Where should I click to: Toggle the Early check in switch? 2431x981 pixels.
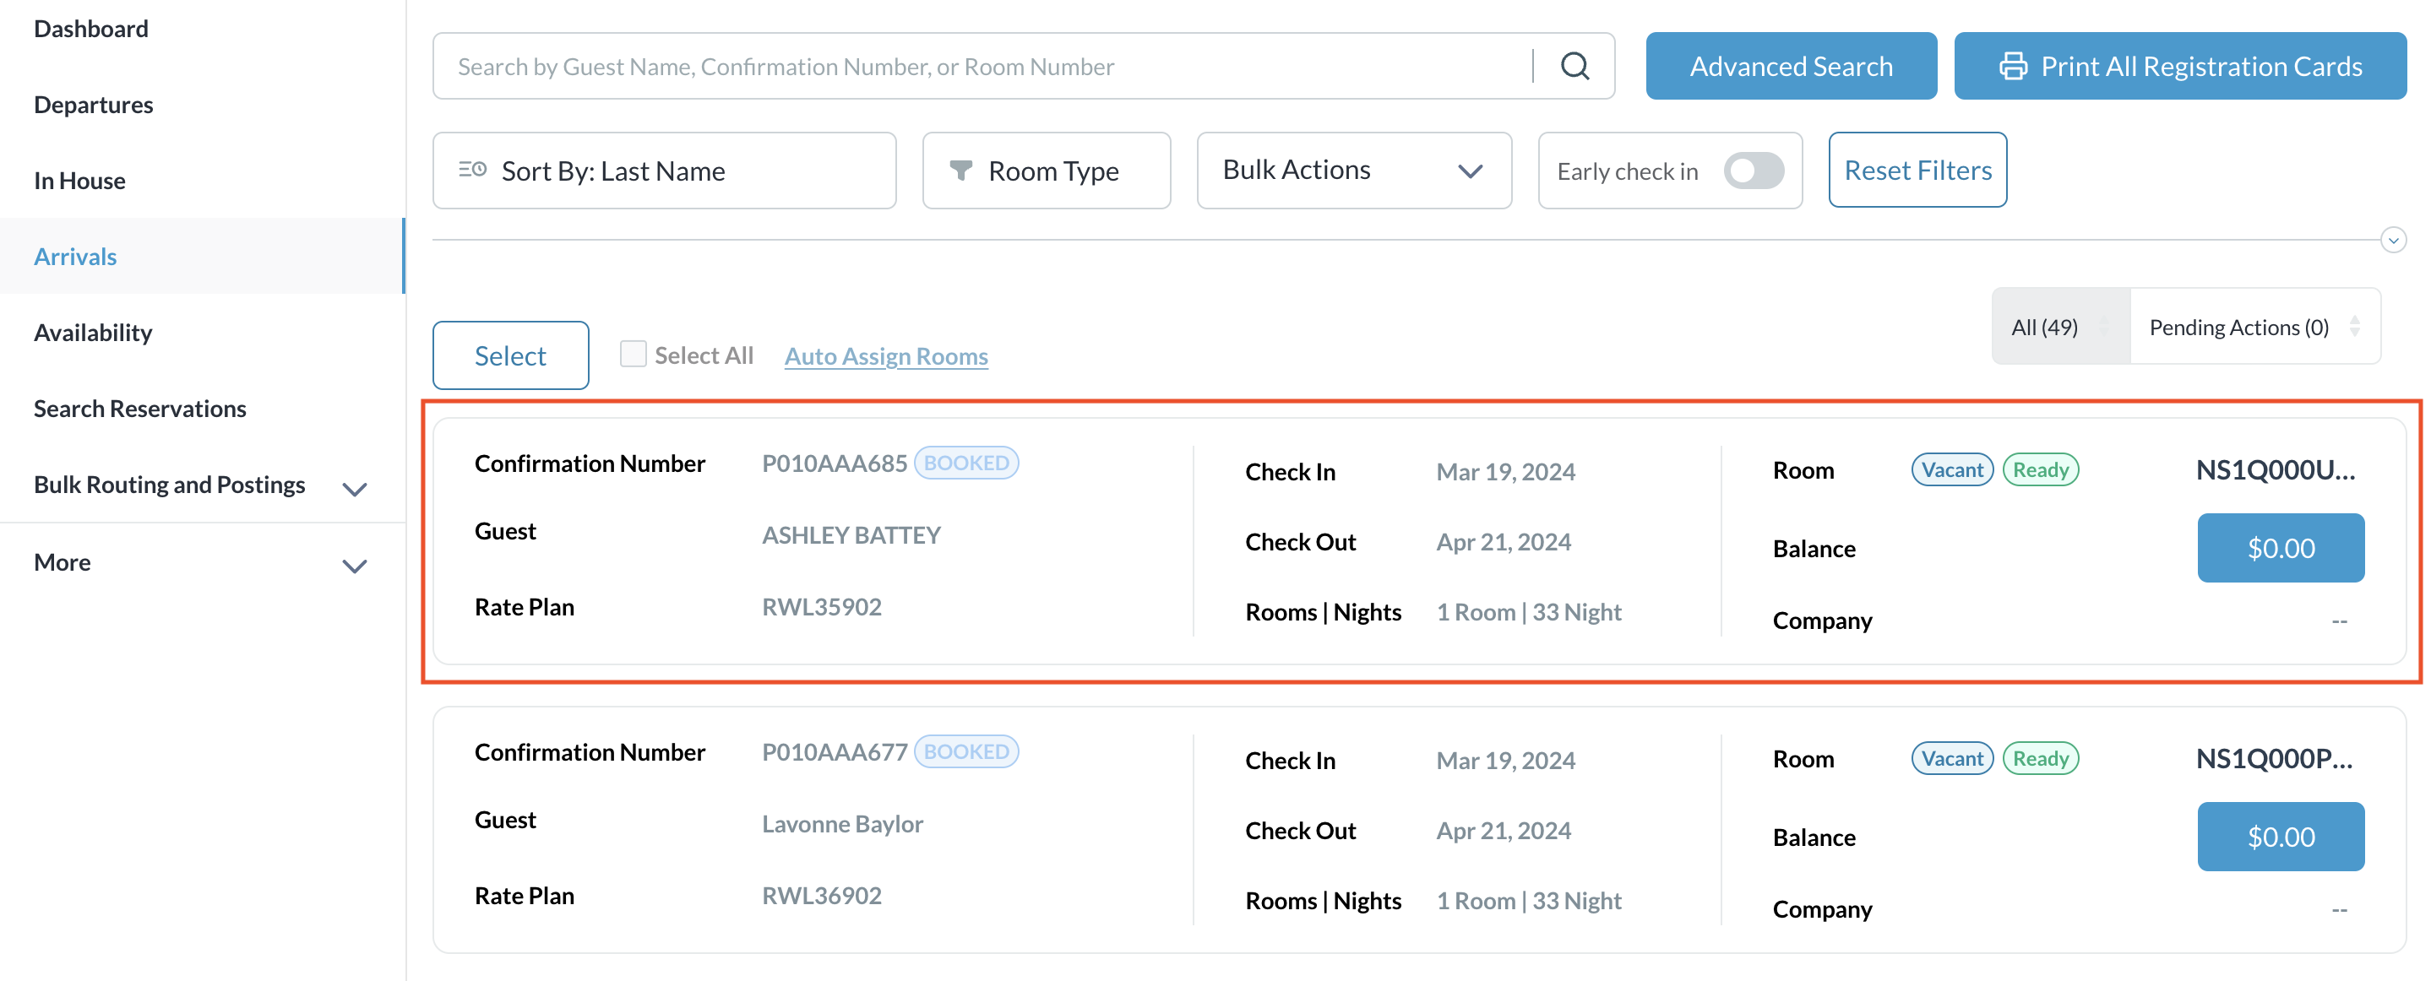(x=1753, y=171)
